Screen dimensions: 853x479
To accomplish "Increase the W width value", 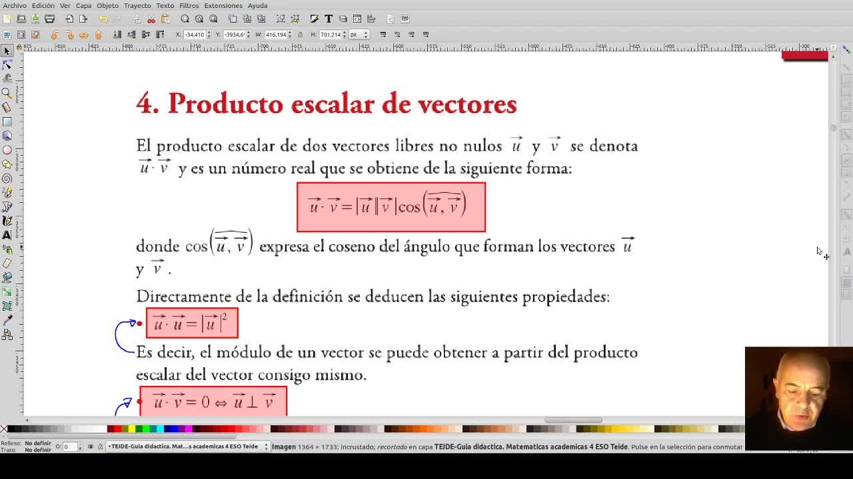I will pyautogui.click(x=291, y=33).
